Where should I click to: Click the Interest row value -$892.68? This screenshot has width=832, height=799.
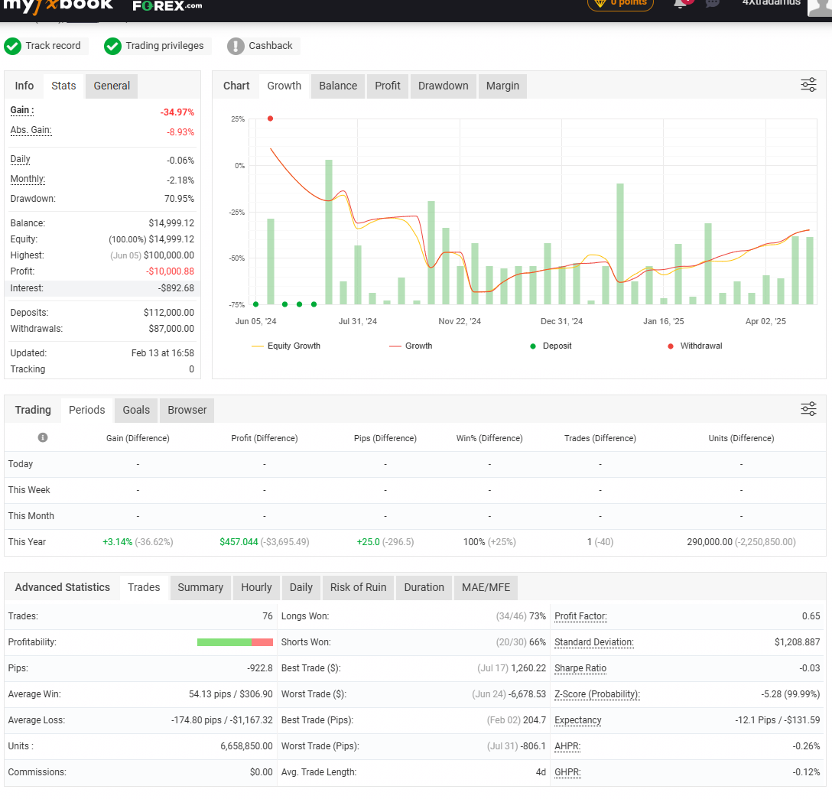(176, 288)
